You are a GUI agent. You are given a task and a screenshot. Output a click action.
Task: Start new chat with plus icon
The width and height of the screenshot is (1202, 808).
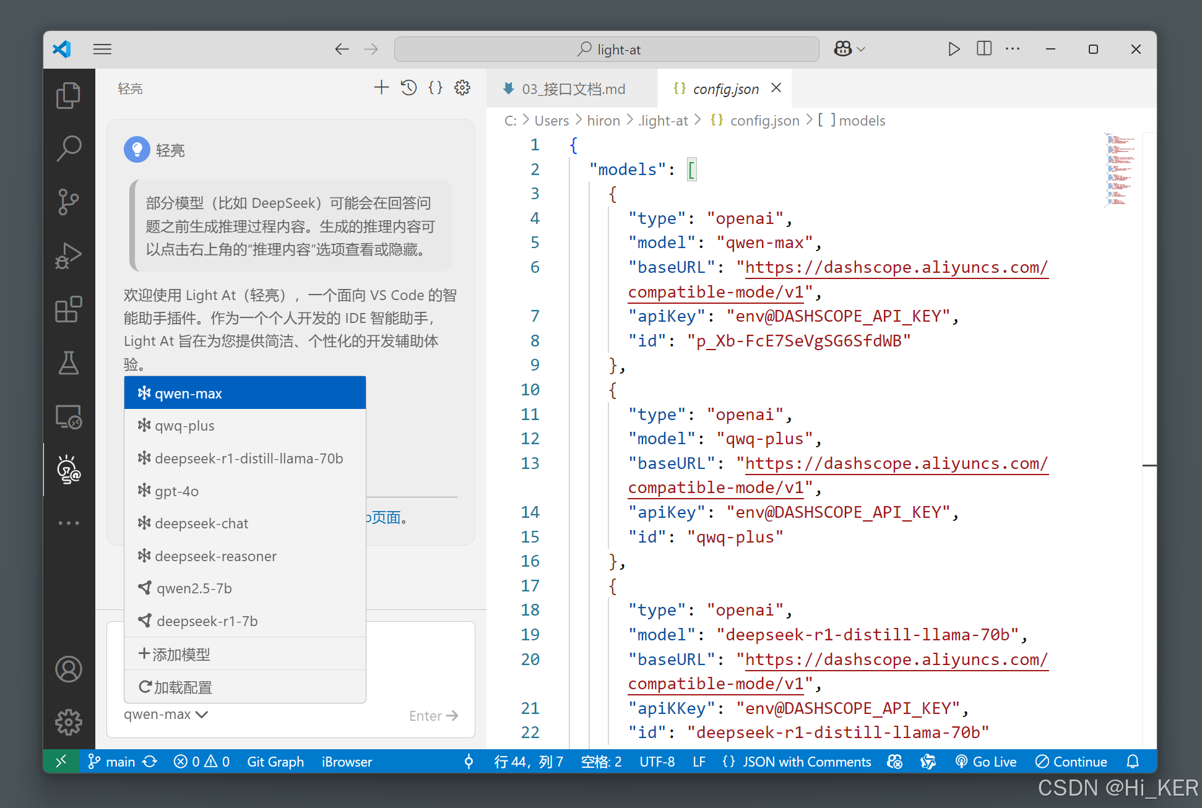[x=381, y=88]
